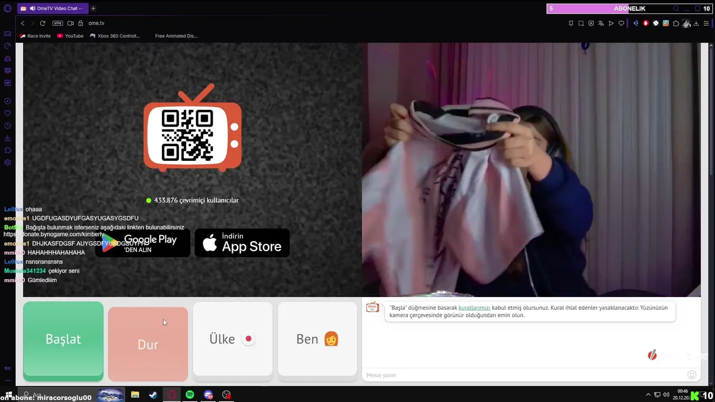The width and height of the screenshot is (715, 402).
Task: Show downloads from the toolbar
Action: coord(697,23)
